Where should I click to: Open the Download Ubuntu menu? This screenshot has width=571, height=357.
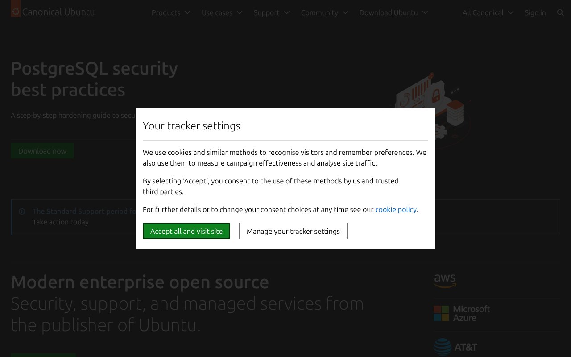393,13
